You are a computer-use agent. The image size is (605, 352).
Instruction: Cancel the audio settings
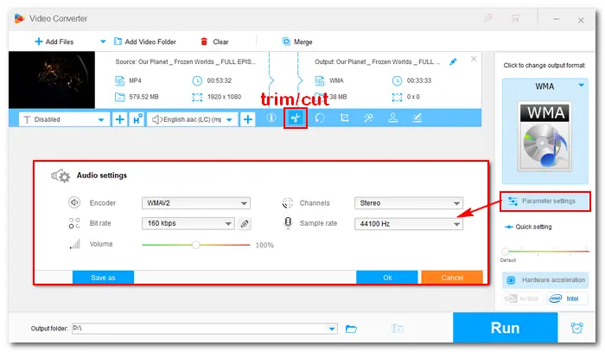[x=452, y=278]
